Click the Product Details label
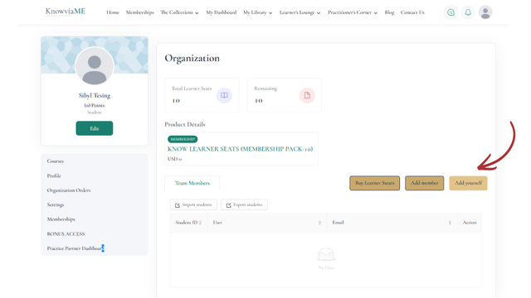 185,124
